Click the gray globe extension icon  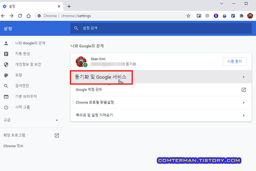[207, 16]
